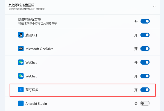Click the Android Studio app icon

point(21,104)
